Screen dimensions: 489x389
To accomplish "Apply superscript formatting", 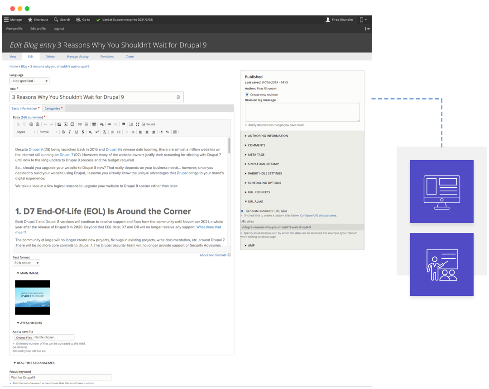I will [97, 132].
